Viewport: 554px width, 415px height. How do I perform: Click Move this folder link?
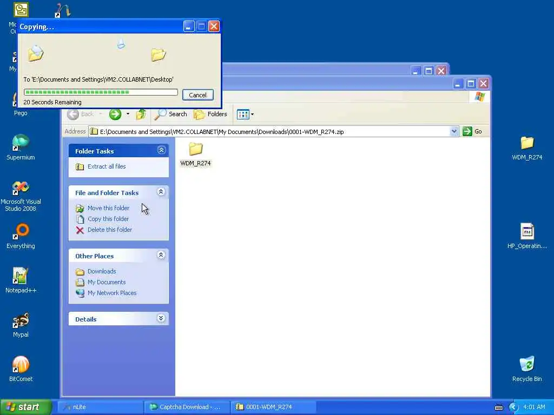pos(108,208)
